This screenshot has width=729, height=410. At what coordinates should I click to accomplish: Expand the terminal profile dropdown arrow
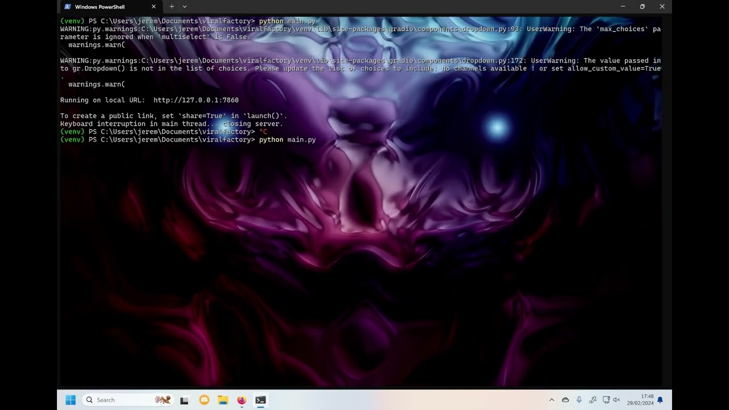point(185,7)
